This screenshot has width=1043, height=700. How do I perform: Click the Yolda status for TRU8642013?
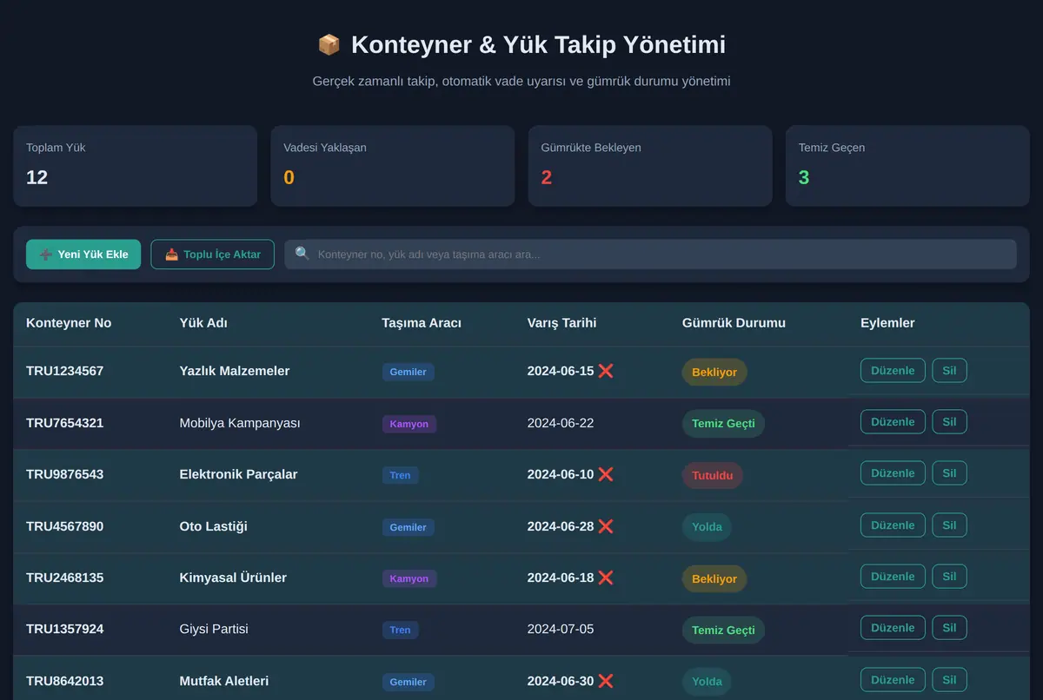pyautogui.click(x=707, y=682)
